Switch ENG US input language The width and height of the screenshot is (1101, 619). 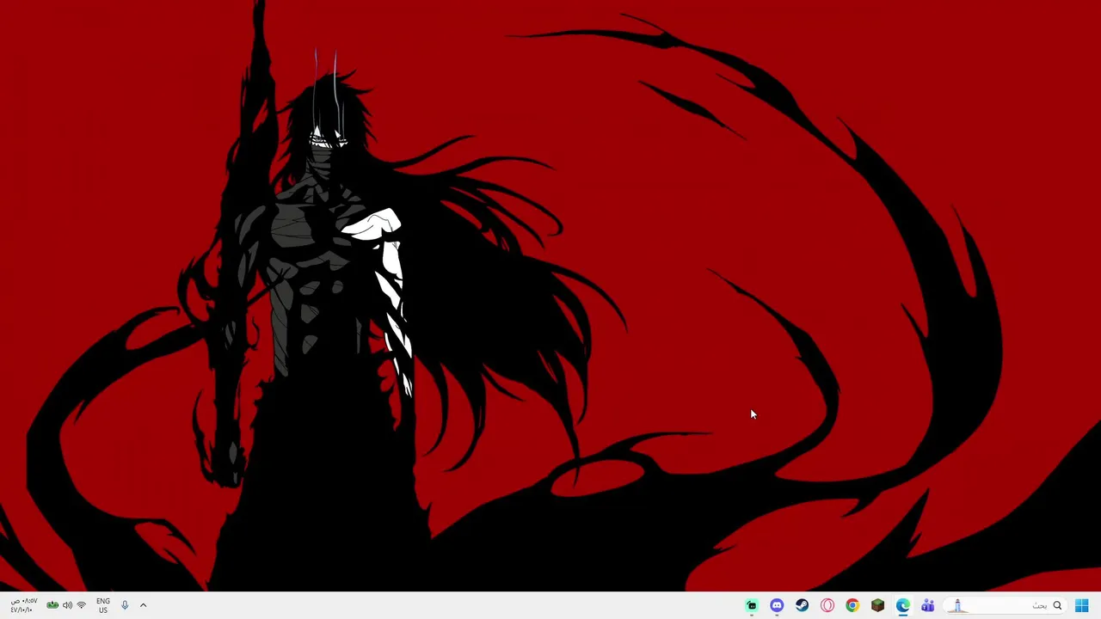coord(103,605)
